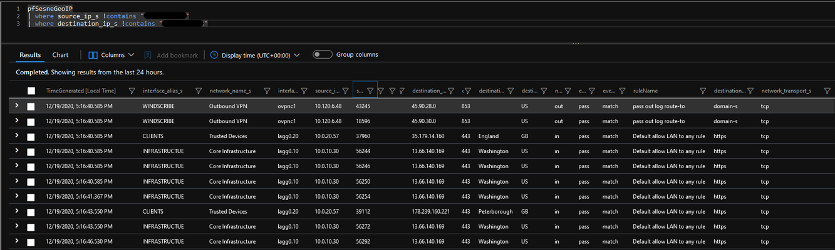The image size is (835, 250).
Task: Open filter for ruleName column
Action: (x=703, y=91)
